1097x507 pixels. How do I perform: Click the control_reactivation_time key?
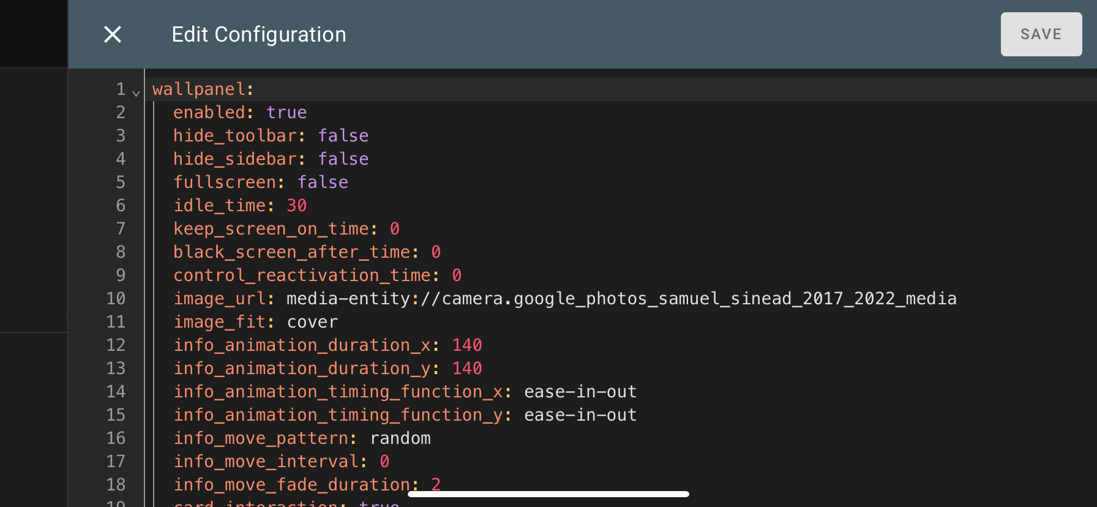click(x=302, y=276)
